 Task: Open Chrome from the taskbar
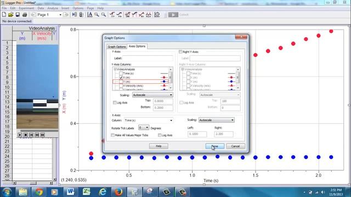pos(39,192)
